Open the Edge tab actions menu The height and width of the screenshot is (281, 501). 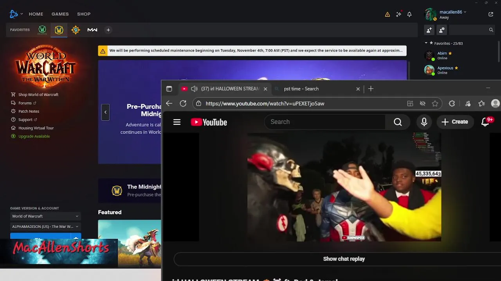pyautogui.click(x=169, y=89)
